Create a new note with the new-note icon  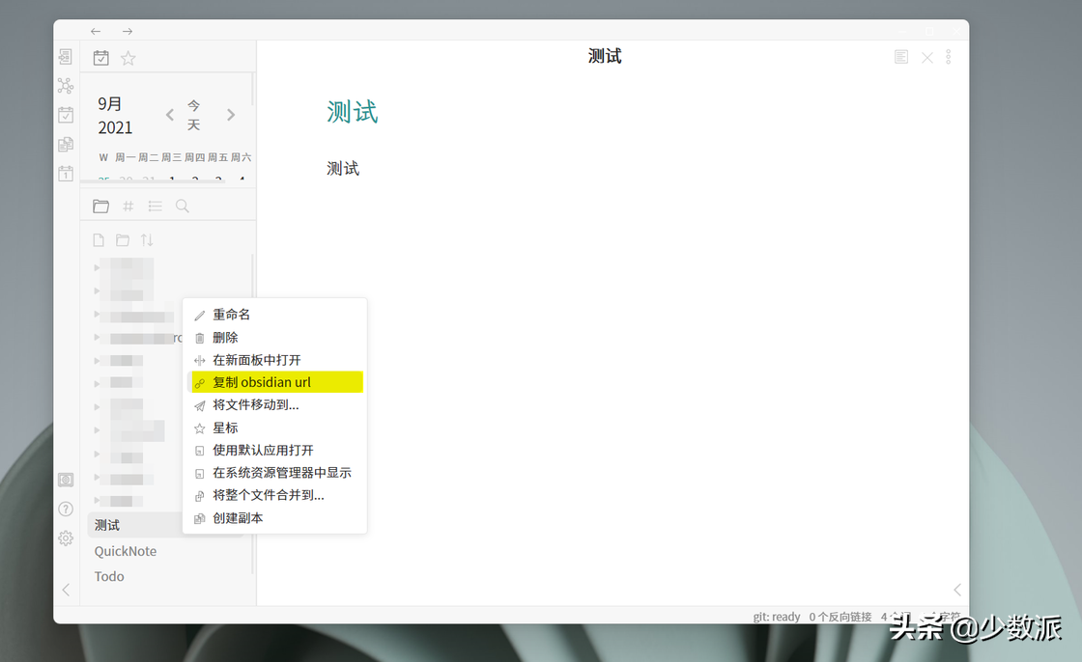100,239
